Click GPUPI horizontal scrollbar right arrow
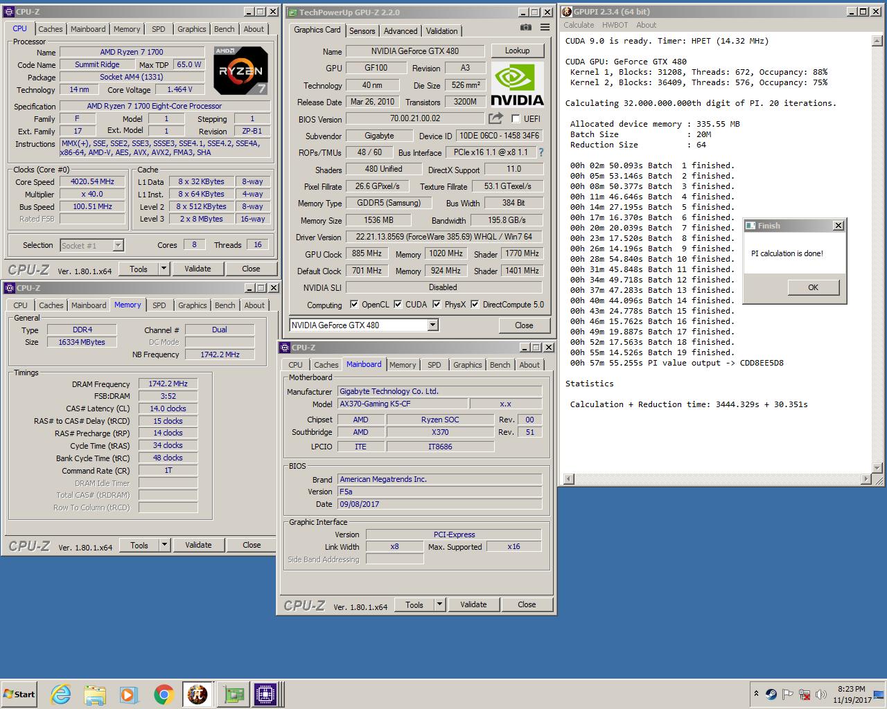887x709 pixels. point(866,479)
